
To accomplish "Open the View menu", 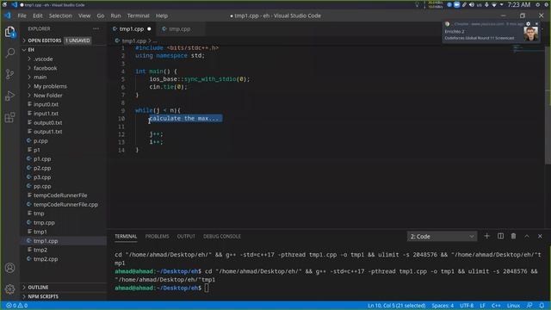I will pyautogui.click(x=84, y=15).
